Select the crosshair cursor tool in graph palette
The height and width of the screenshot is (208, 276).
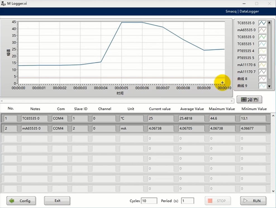(x=244, y=99)
